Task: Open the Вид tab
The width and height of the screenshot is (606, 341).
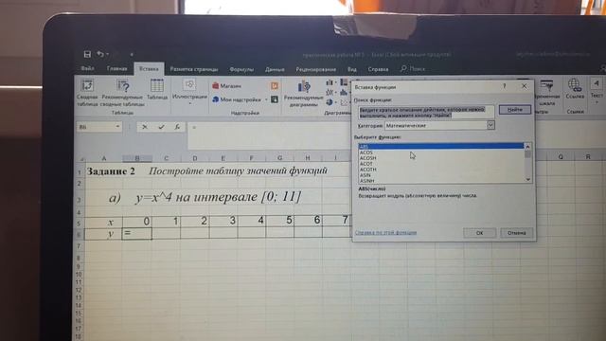Action: (x=351, y=69)
